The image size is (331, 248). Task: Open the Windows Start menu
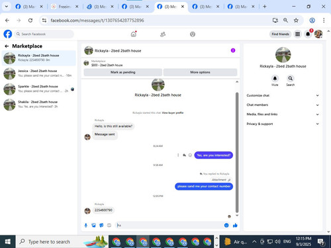[x=8, y=242]
